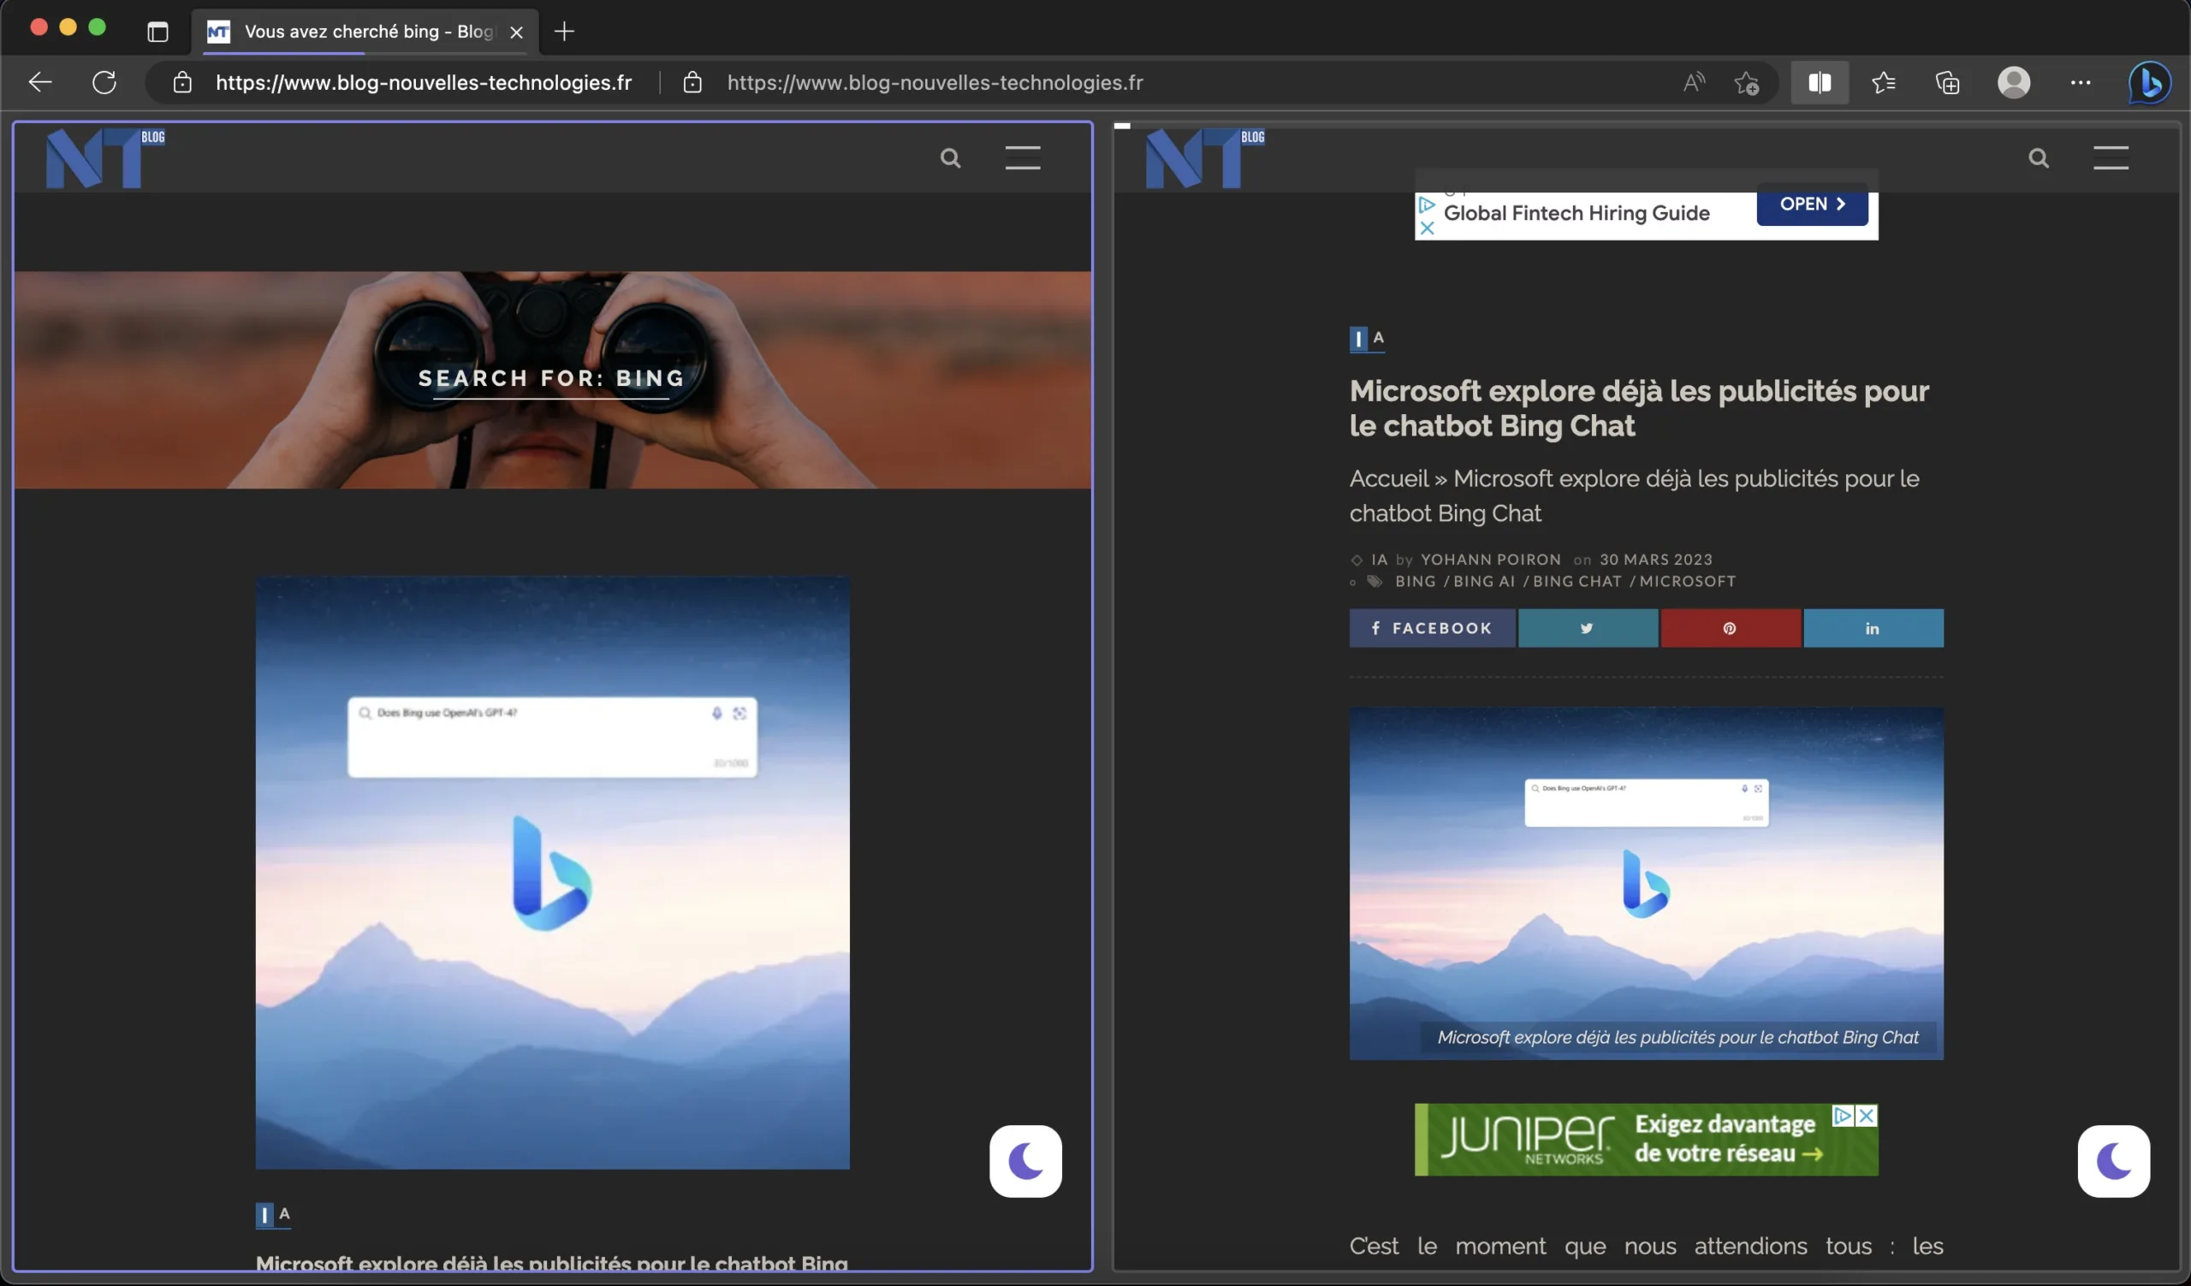Click IA category badge in left pane results
The image size is (2191, 1286).
coord(273,1215)
